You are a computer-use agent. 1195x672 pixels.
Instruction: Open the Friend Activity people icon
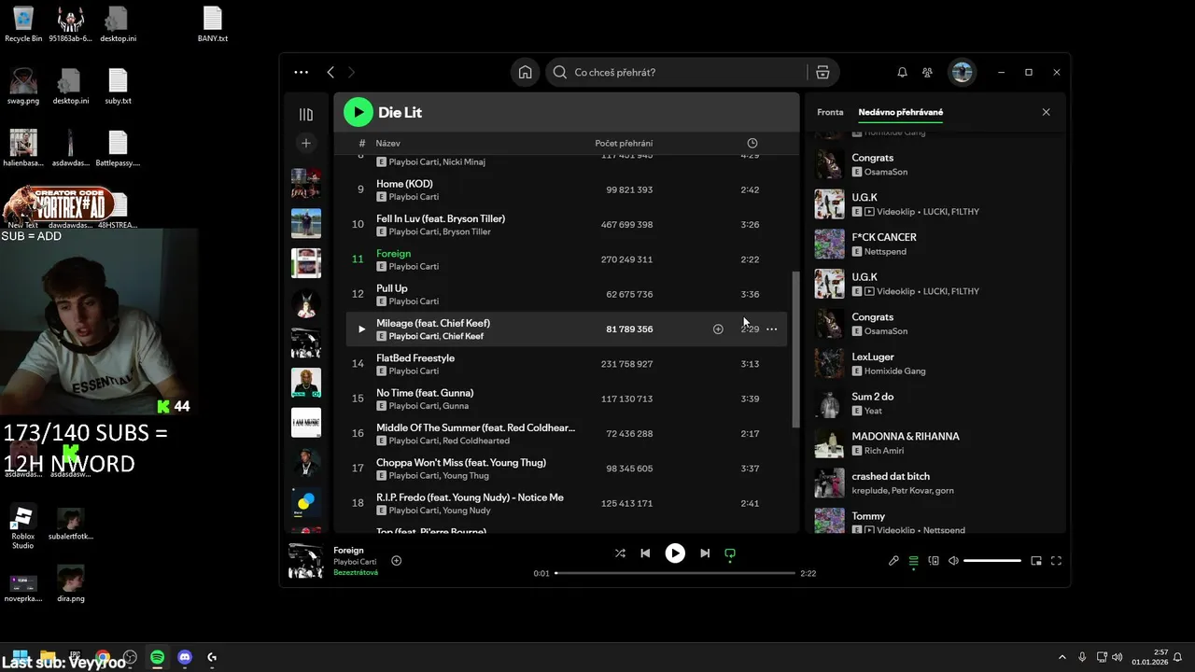(927, 72)
